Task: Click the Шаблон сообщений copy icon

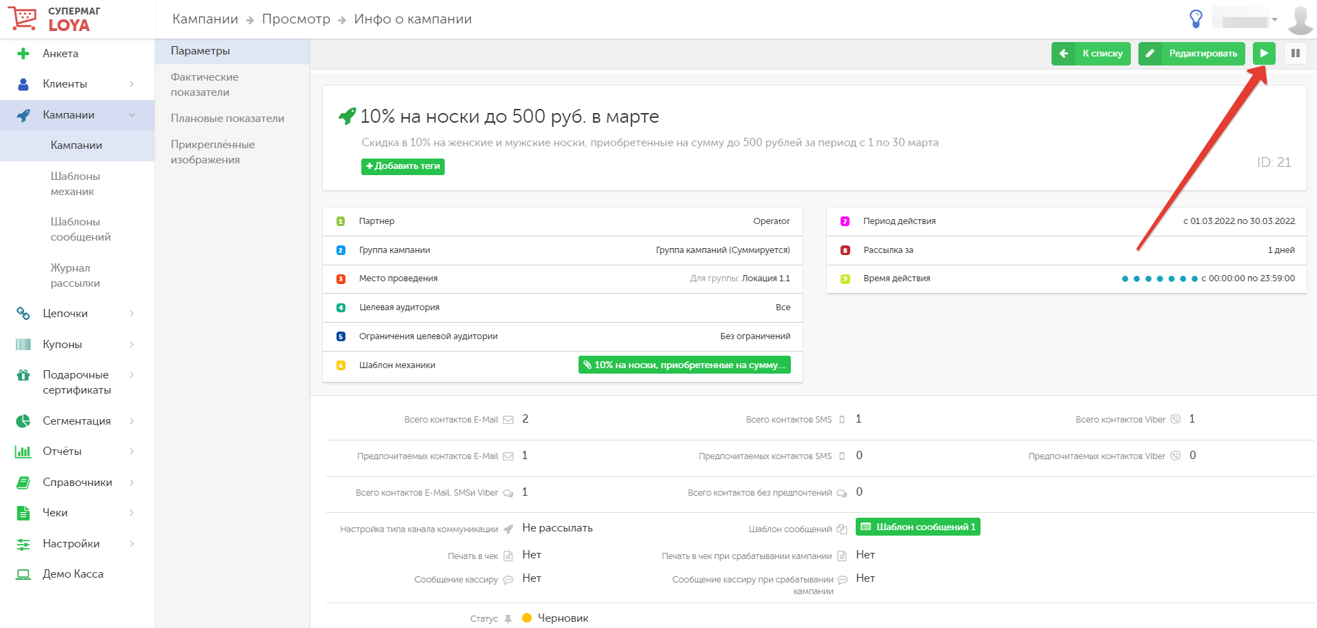Action: 842,529
